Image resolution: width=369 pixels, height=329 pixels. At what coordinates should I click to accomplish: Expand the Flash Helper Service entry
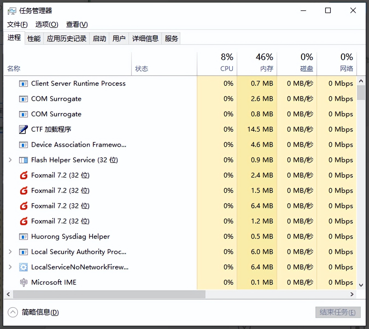click(x=10, y=160)
